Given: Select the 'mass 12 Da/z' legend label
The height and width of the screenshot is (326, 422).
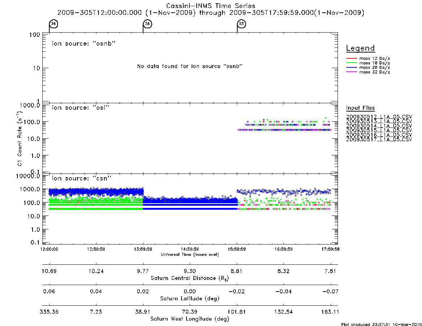Looking at the screenshot, I should [375, 58].
